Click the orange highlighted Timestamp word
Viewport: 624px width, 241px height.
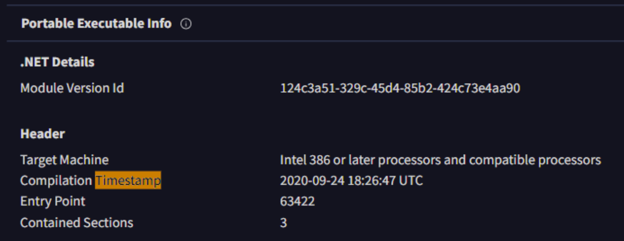pos(128,181)
